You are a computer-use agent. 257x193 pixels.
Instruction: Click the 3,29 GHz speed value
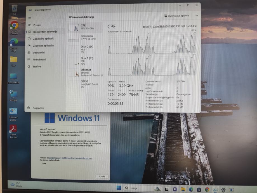click(126, 86)
